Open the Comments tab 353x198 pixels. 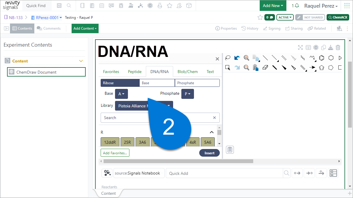coord(49,28)
